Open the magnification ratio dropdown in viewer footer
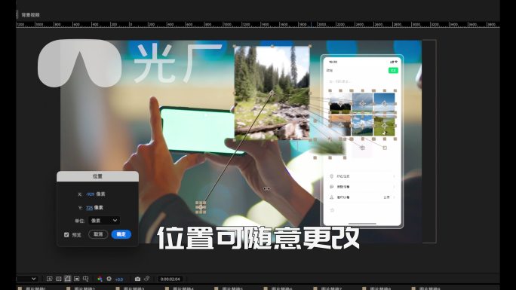Viewport: 516px width, 290px height. [27, 279]
